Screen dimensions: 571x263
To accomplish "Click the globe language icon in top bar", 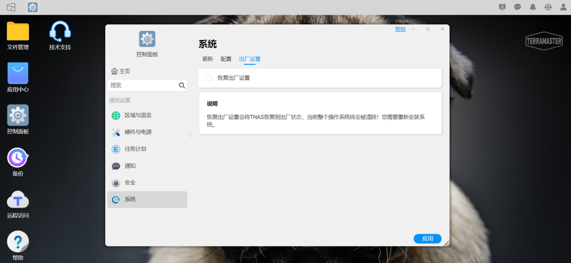I will click(x=548, y=7).
